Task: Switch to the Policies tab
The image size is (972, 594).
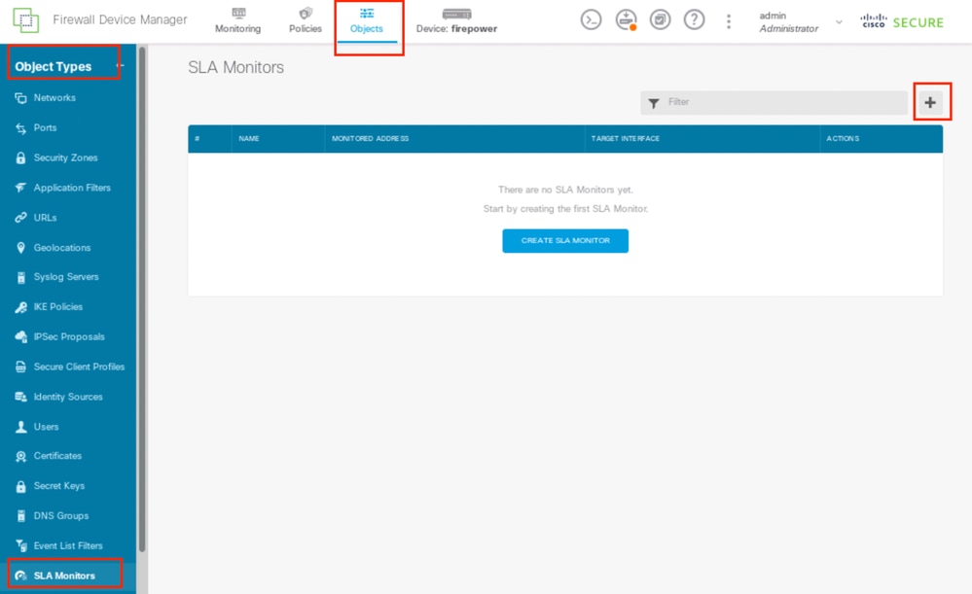Action: (x=306, y=20)
